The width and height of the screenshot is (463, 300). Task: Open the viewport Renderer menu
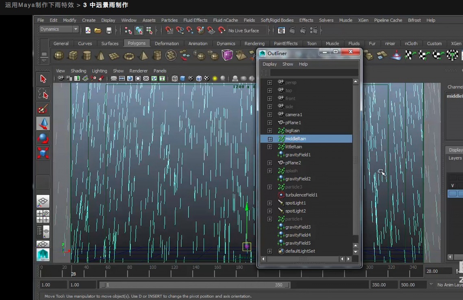coord(138,71)
